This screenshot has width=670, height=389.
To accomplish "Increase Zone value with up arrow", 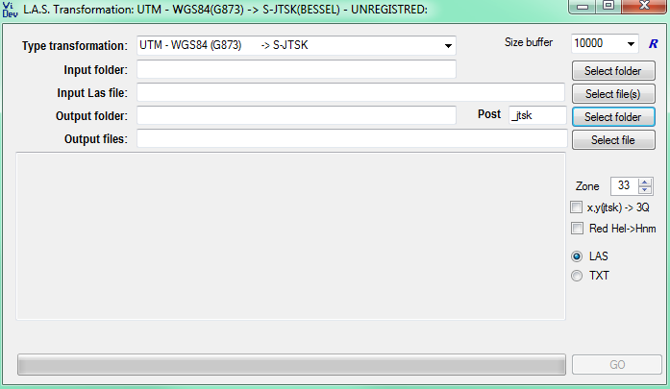I will pos(644,182).
